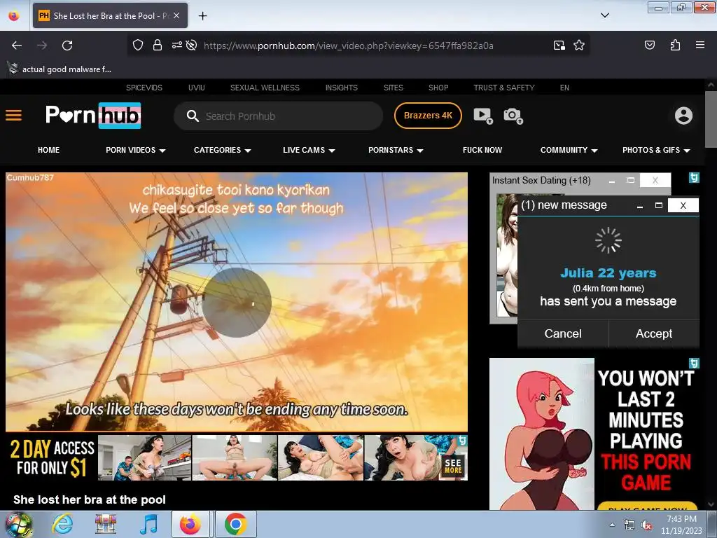Click the browser forward arrow
Viewport: 717px width, 538px height.
[42, 46]
